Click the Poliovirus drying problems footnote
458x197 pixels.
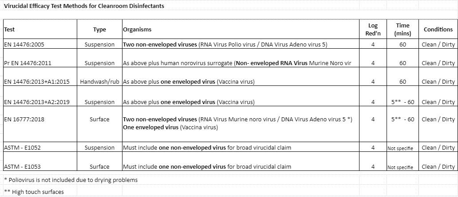[71, 180]
